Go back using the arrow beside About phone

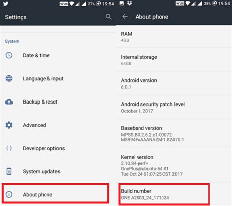tap(125, 16)
